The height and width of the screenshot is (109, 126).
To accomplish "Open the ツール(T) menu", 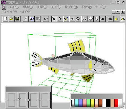I will coord(101,7).
